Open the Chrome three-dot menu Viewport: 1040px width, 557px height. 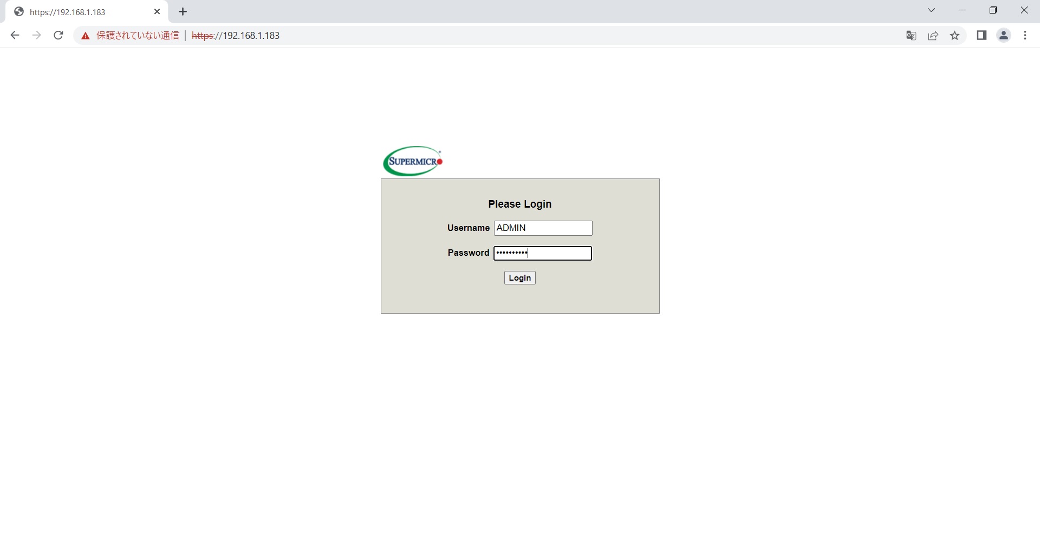[1025, 36]
